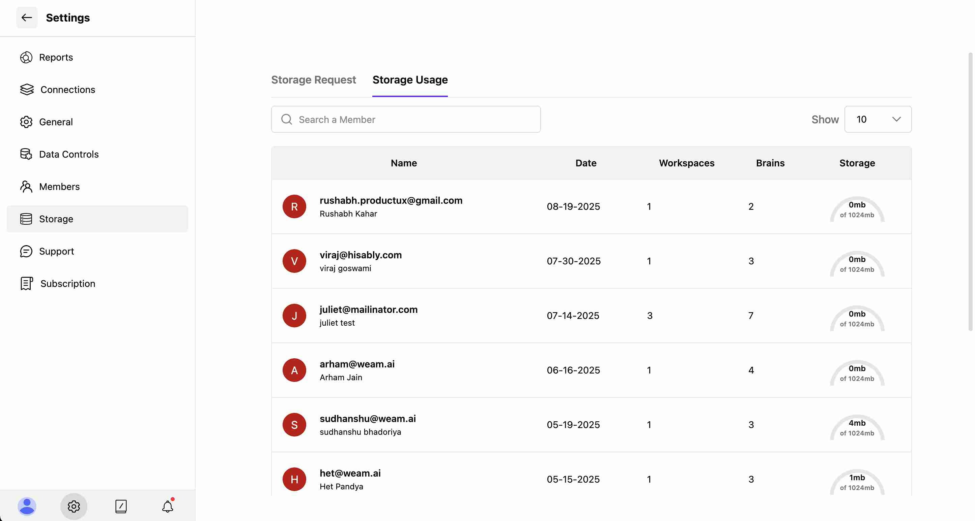Open the Support section

[x=56, y=252]
